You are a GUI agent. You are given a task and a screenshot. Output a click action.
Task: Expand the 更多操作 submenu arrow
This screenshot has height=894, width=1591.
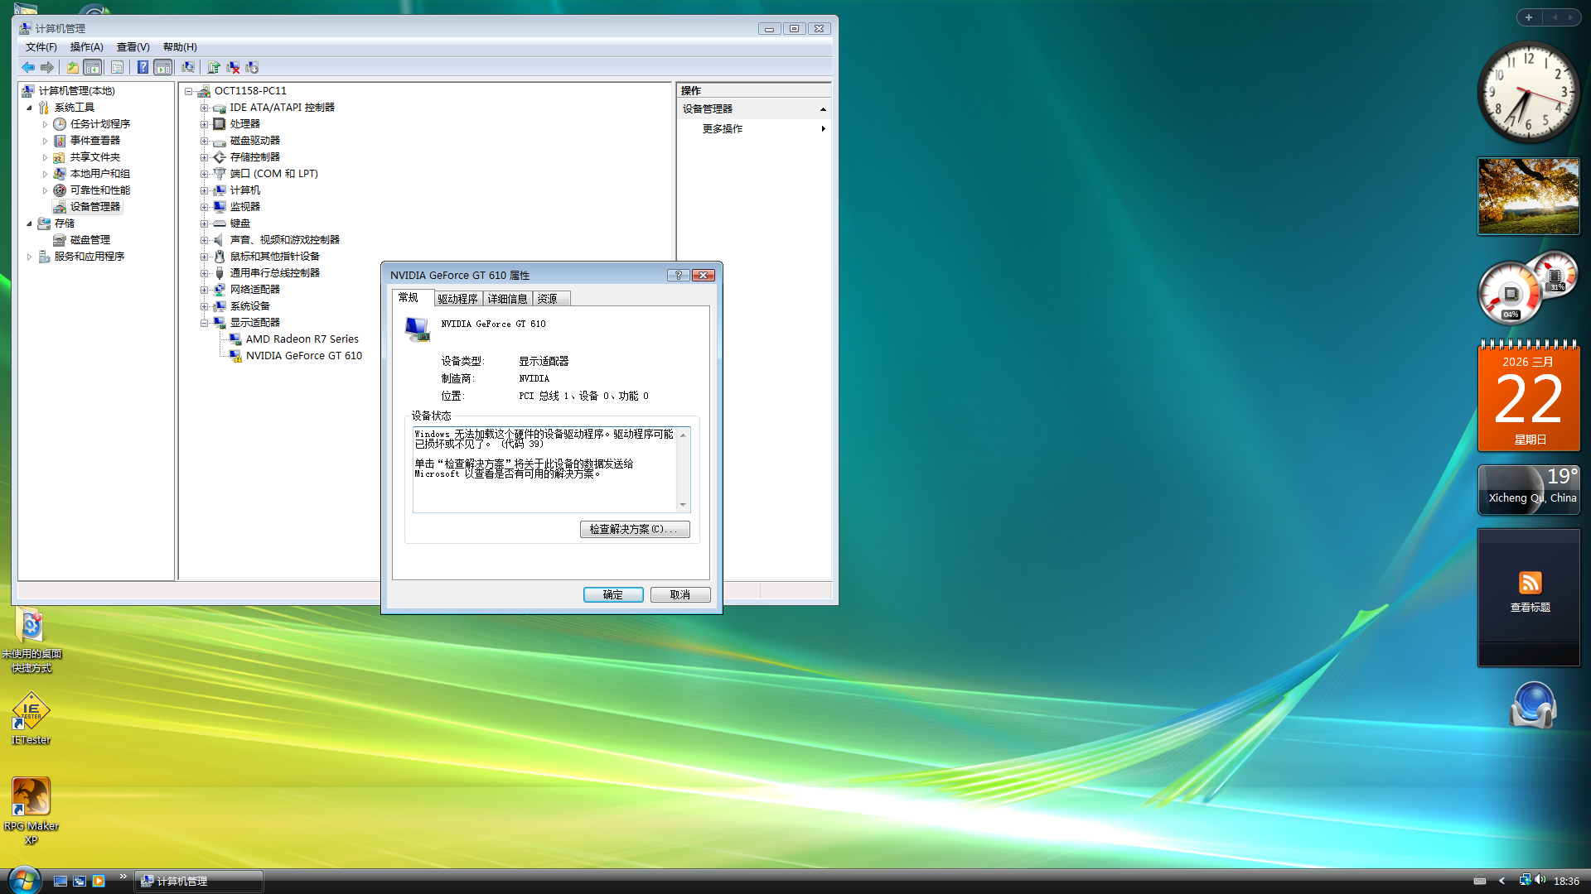823,129
